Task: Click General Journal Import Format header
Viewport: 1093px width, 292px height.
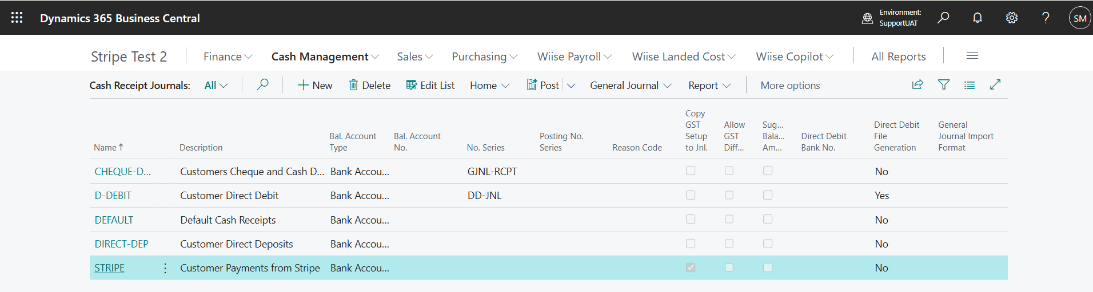Action: [966, 136]
